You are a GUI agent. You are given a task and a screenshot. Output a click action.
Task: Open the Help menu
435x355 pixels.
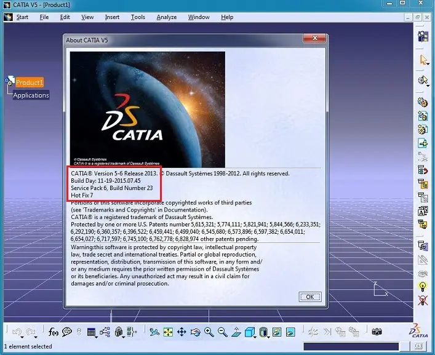pos(227,17)
